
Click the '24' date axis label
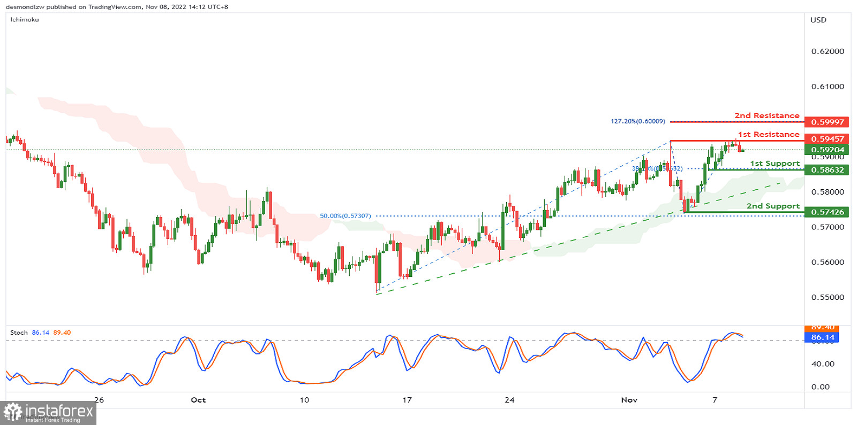point(509,400)
